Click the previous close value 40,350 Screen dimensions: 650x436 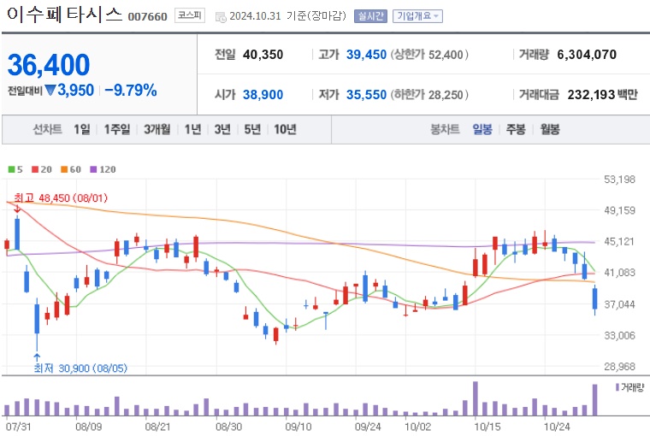click(x=263, y=55)
